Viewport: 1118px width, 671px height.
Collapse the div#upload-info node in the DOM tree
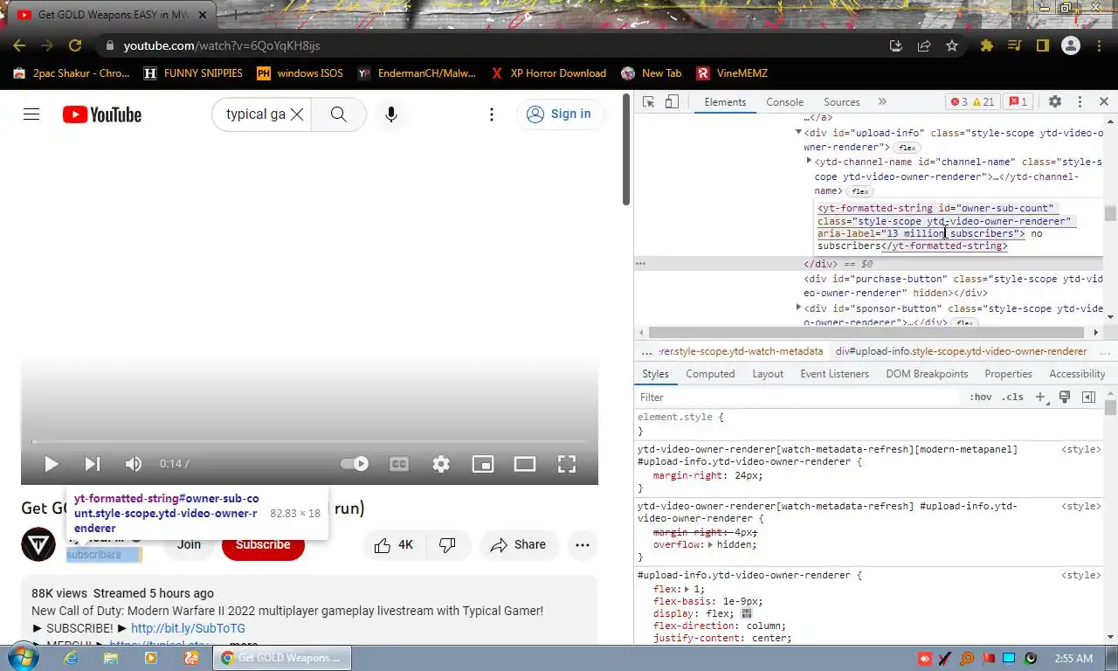(798, 133)
